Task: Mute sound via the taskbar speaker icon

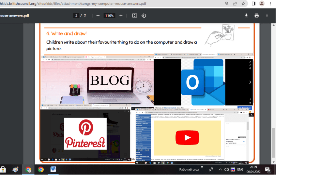Action: point(226,170)
